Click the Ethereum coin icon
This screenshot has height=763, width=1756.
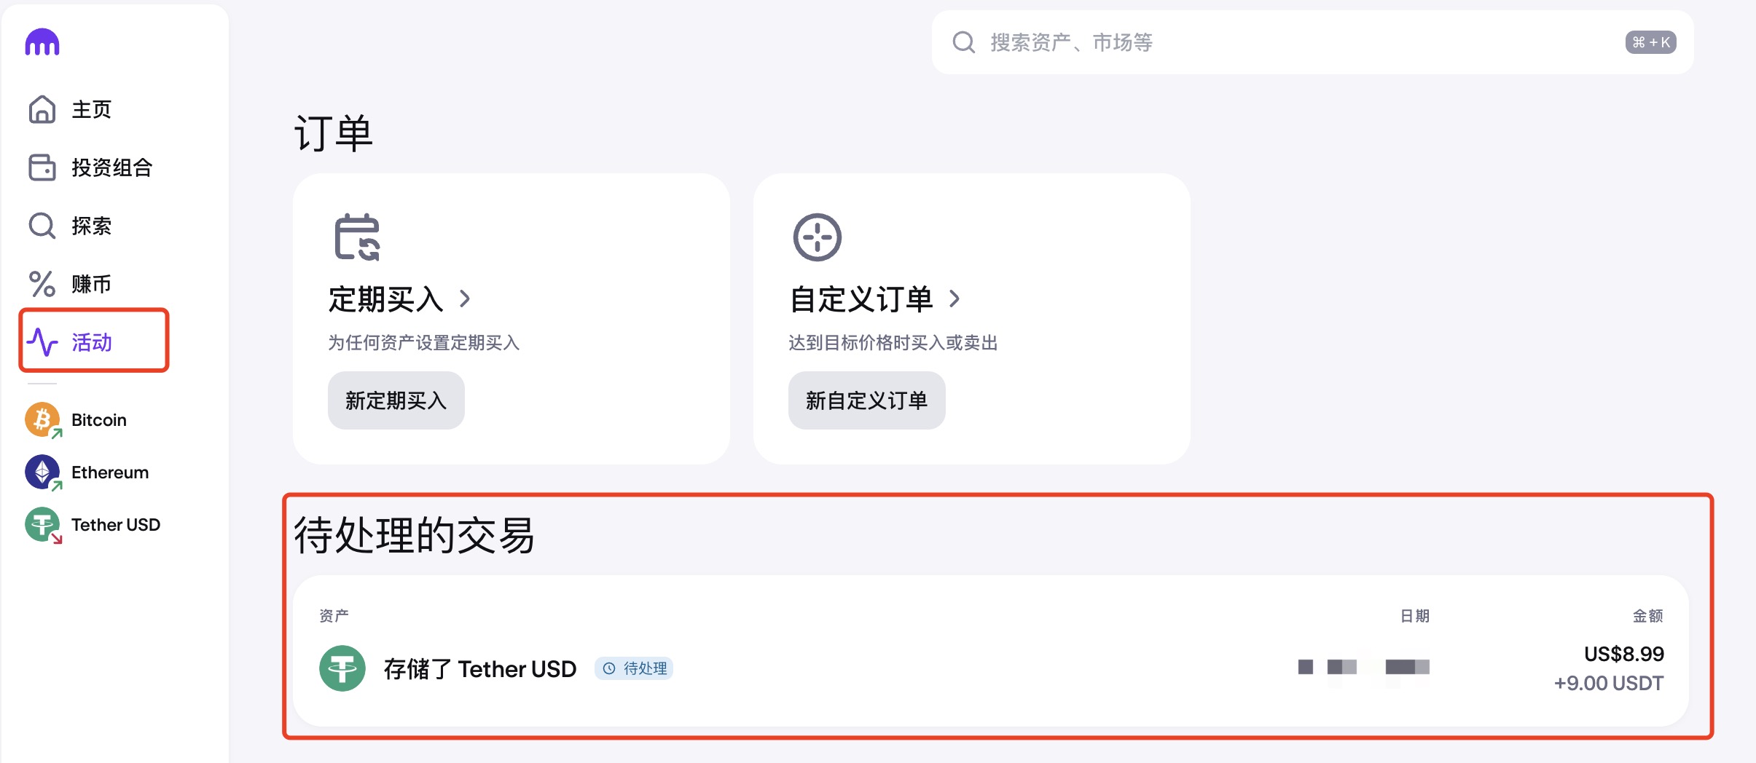pos(42,473)
